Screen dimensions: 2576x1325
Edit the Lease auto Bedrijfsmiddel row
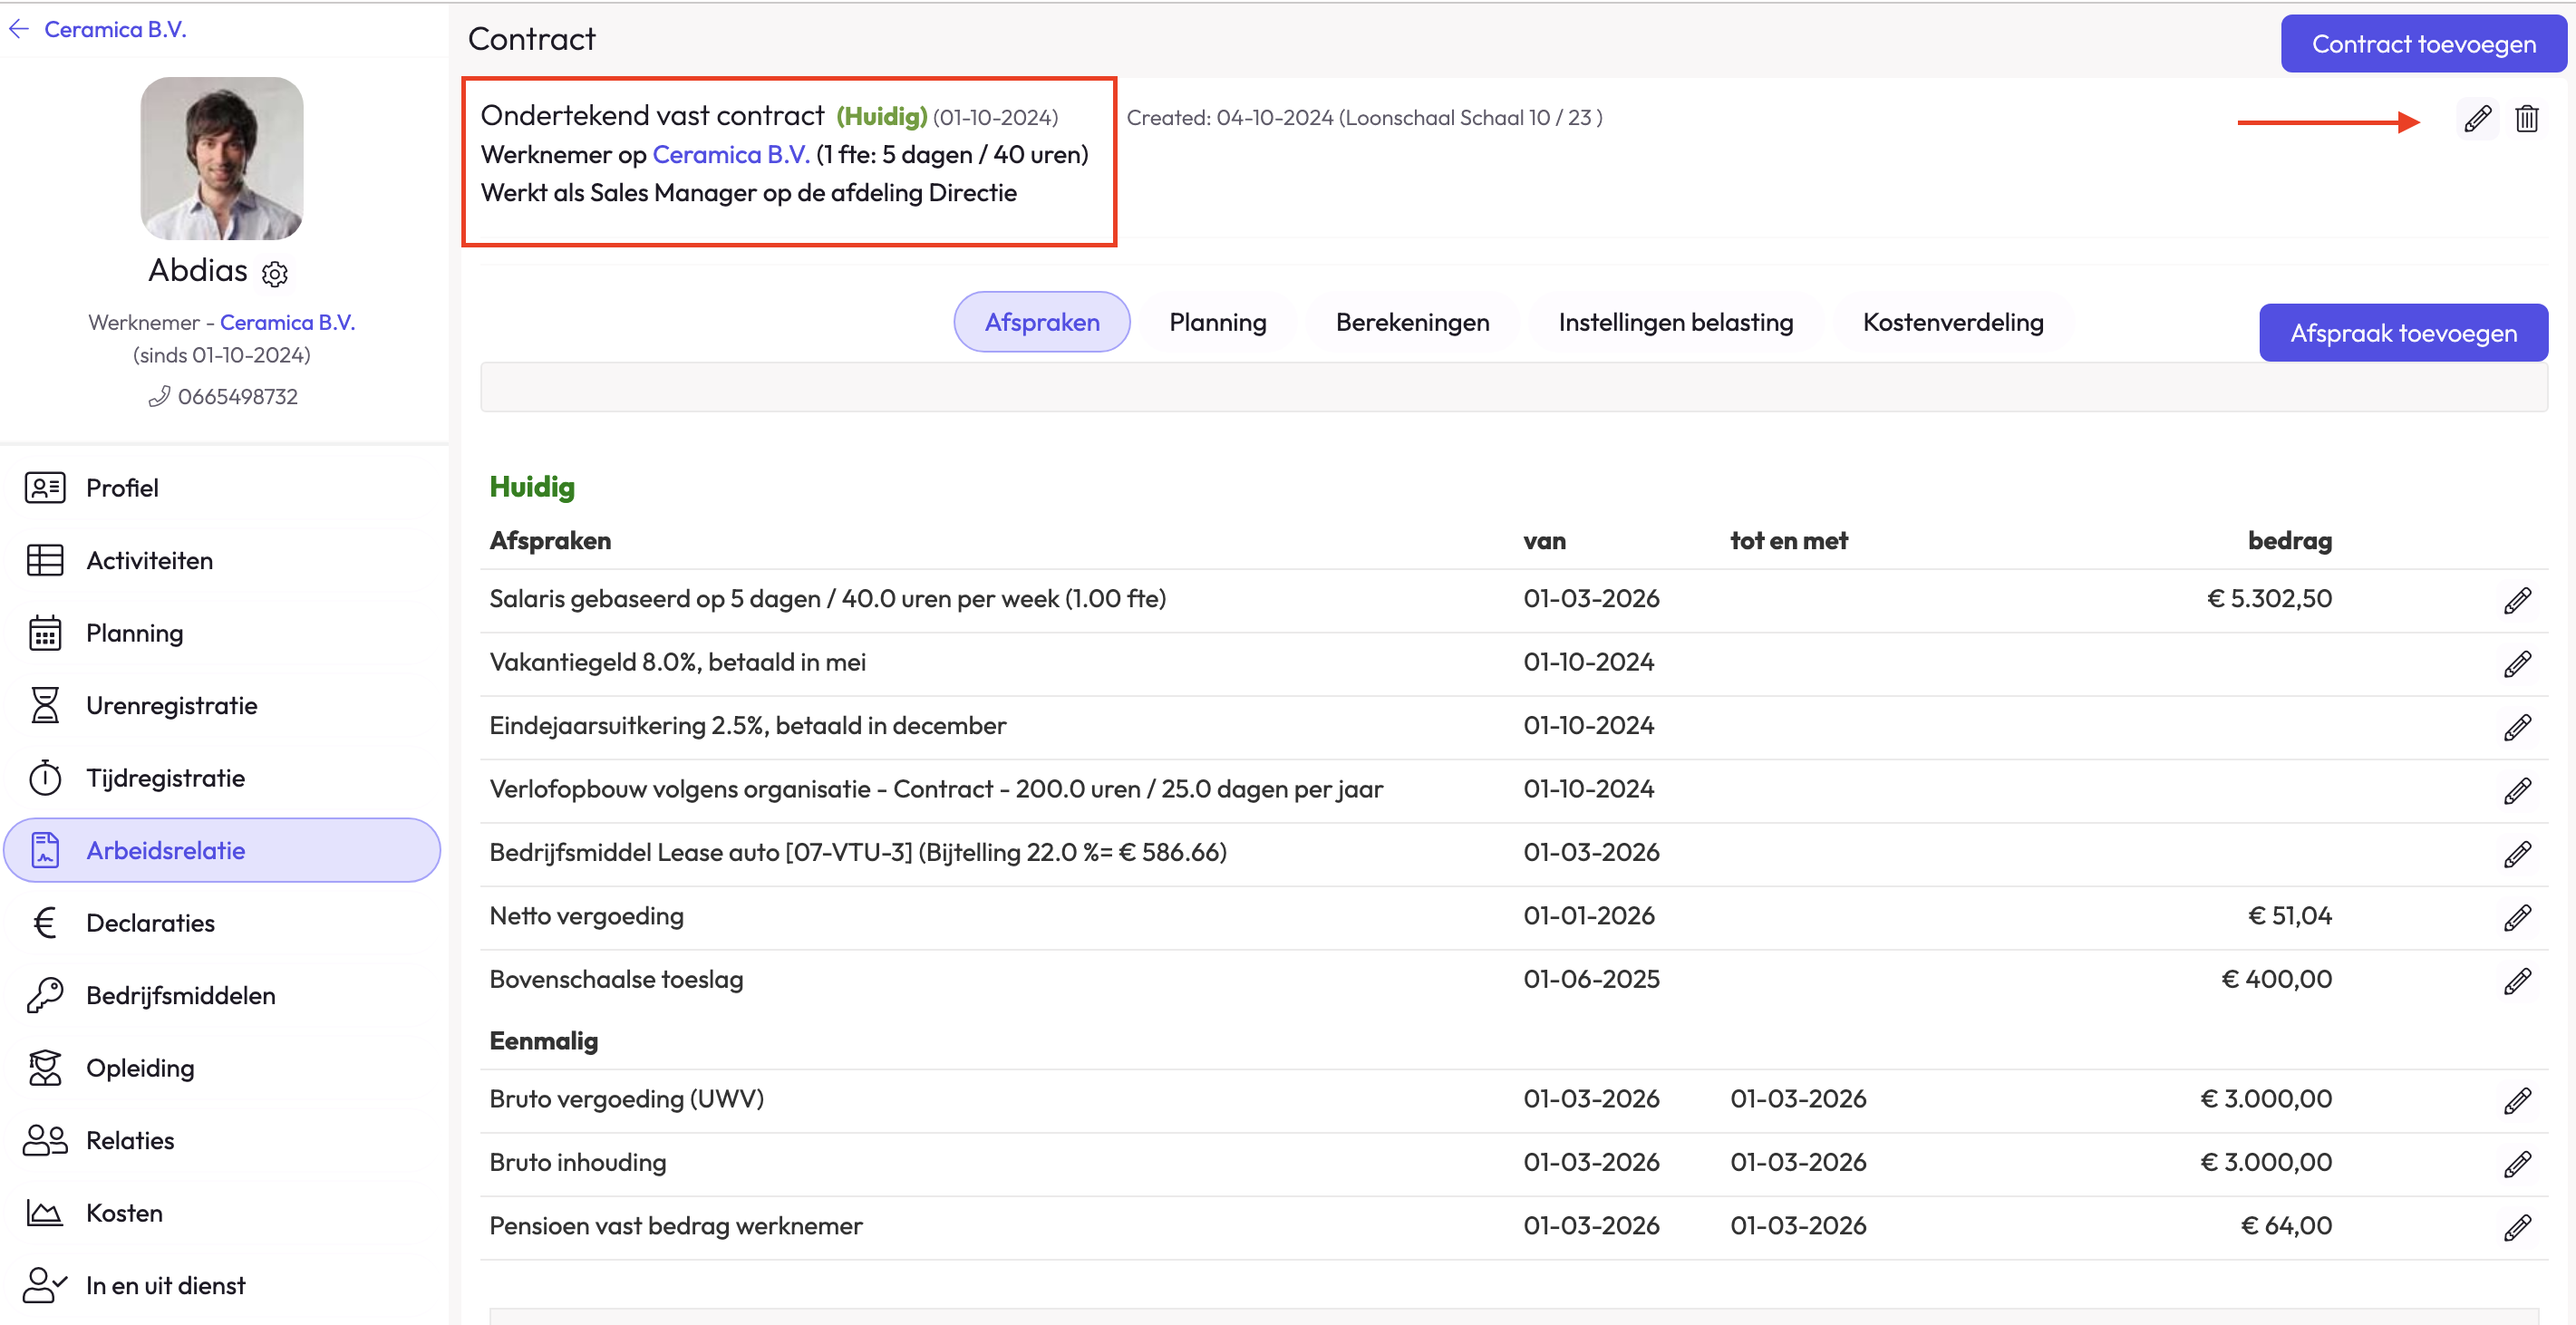pyautogui.click(x=2517, y=853)
